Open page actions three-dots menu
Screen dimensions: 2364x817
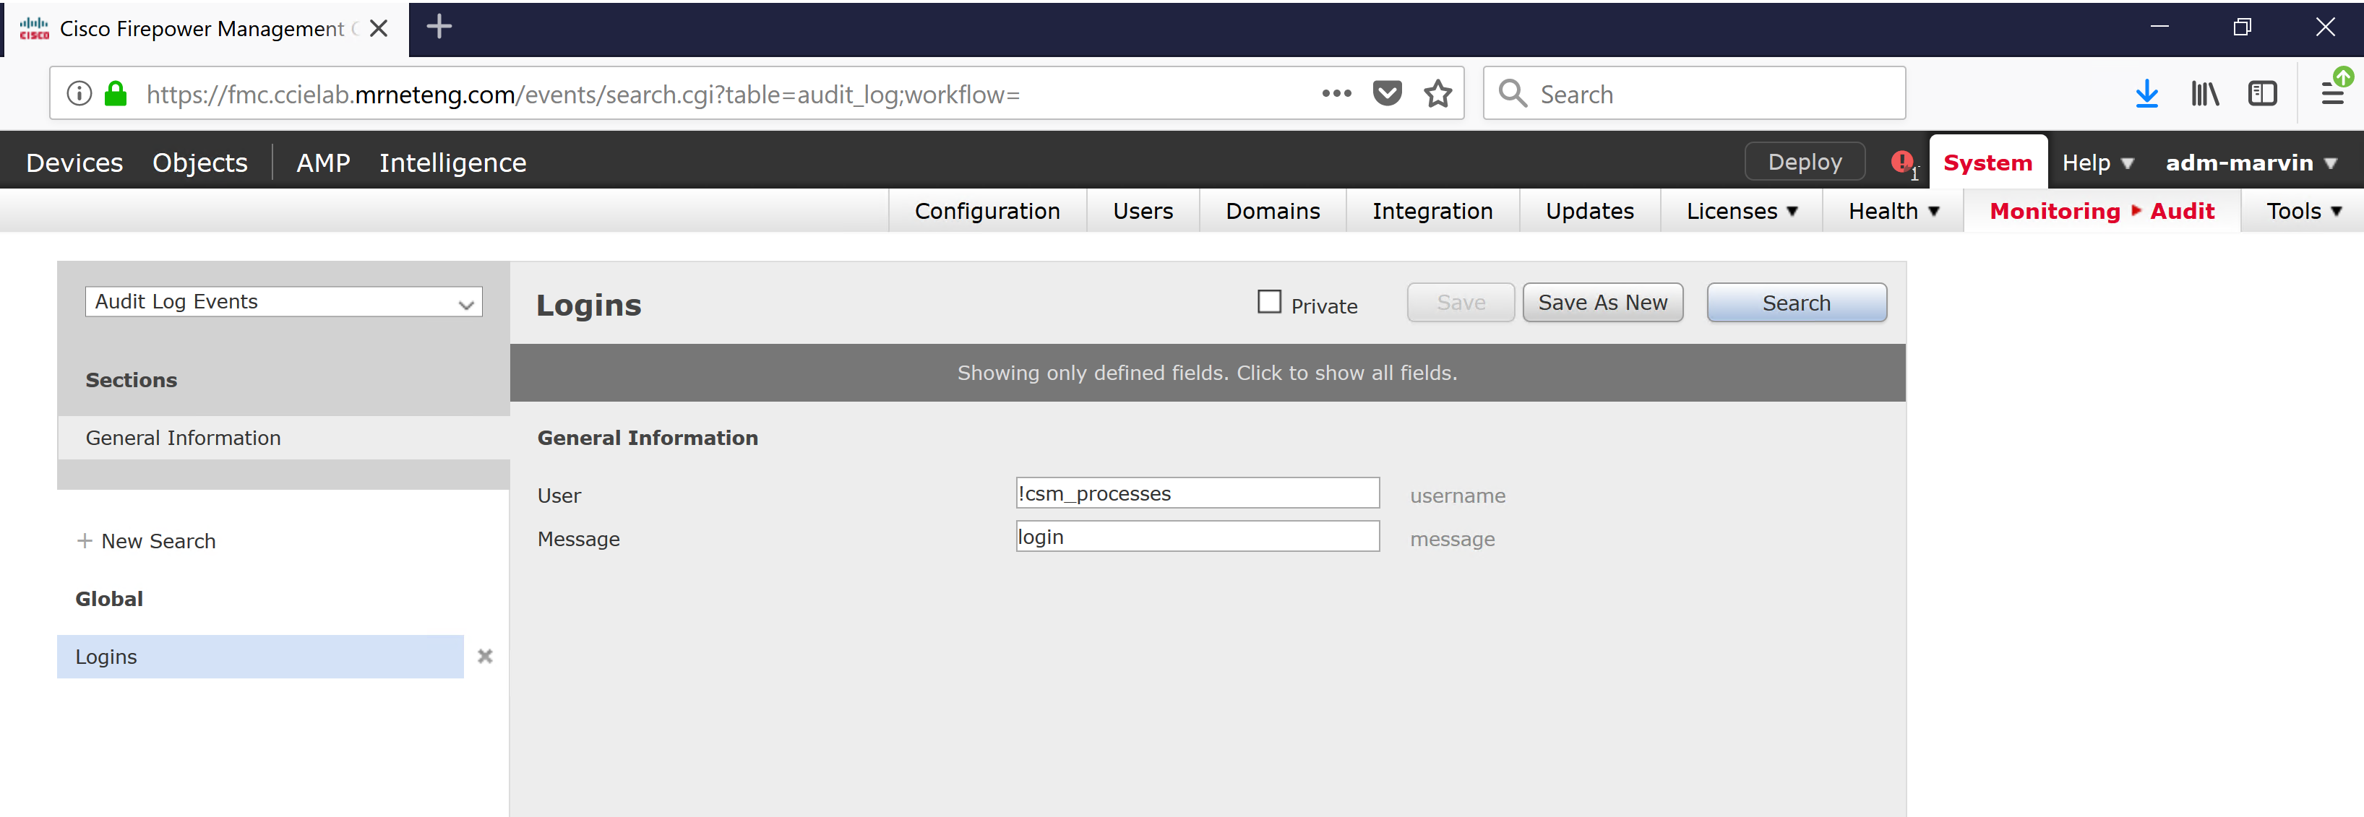pos(1336,93)
